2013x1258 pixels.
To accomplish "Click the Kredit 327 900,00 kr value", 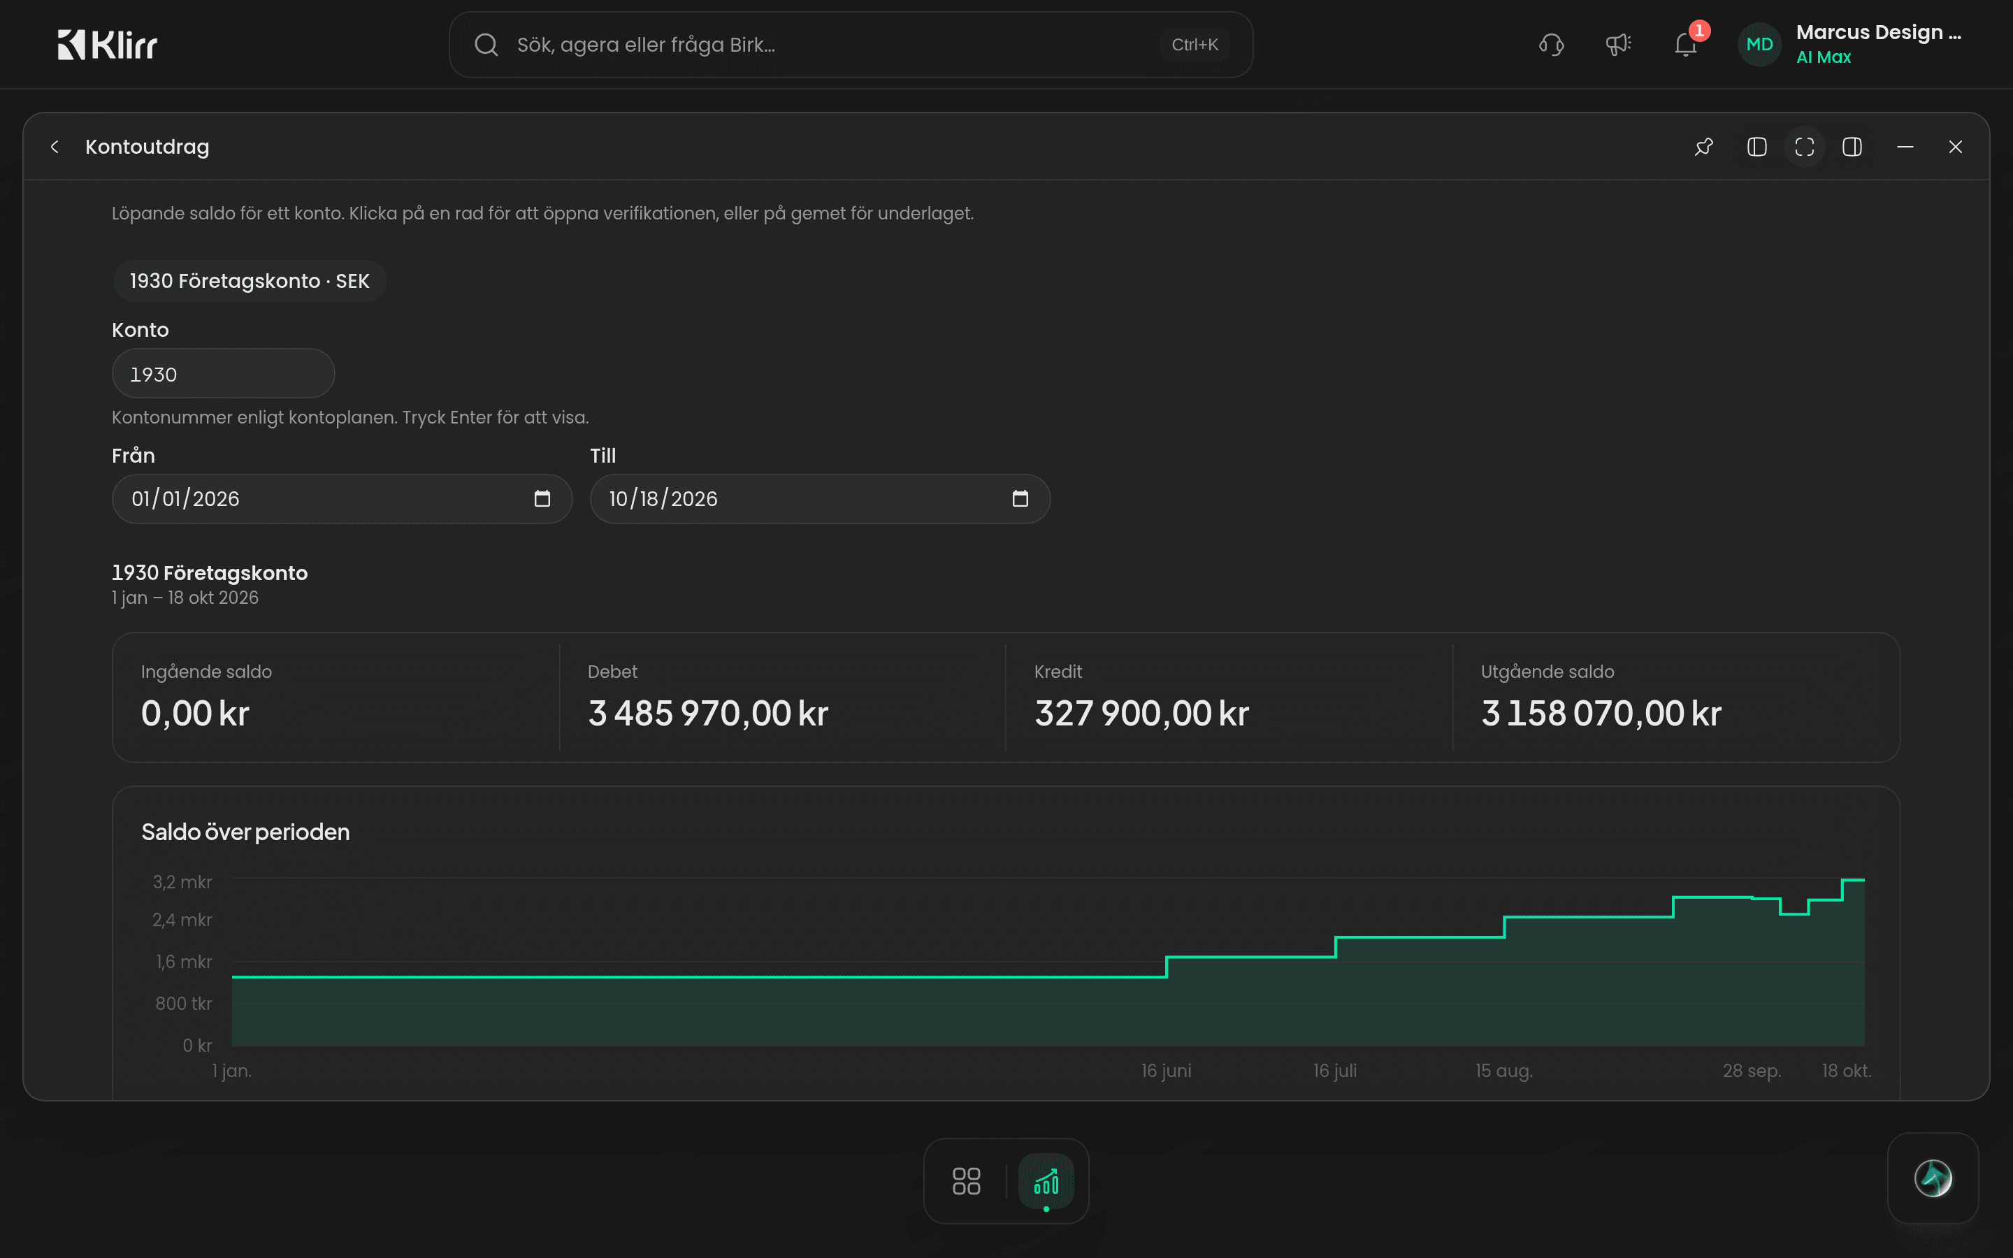I will tap(1141, 713).
